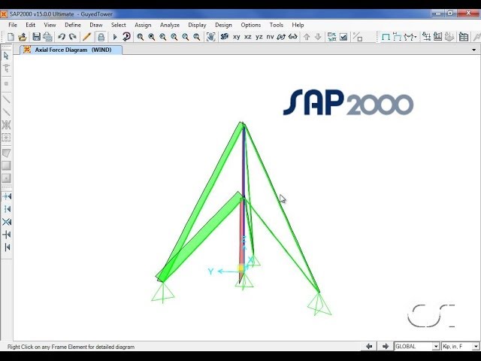The height and width of the screenshot is (361, 481).
Task: Switch to the xy plane view
Action: click(237, 37)
